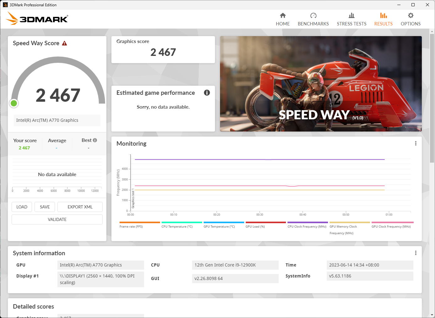The image size is (435, 318).
Task: Click the Estimated game performance info icon
Action: (207, 93)
